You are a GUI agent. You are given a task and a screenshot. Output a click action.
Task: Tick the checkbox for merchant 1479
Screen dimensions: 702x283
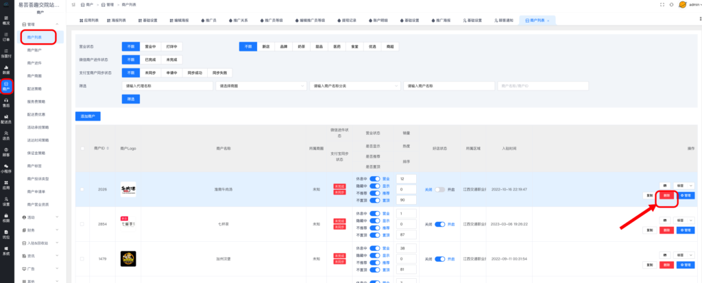pos(82,259)
